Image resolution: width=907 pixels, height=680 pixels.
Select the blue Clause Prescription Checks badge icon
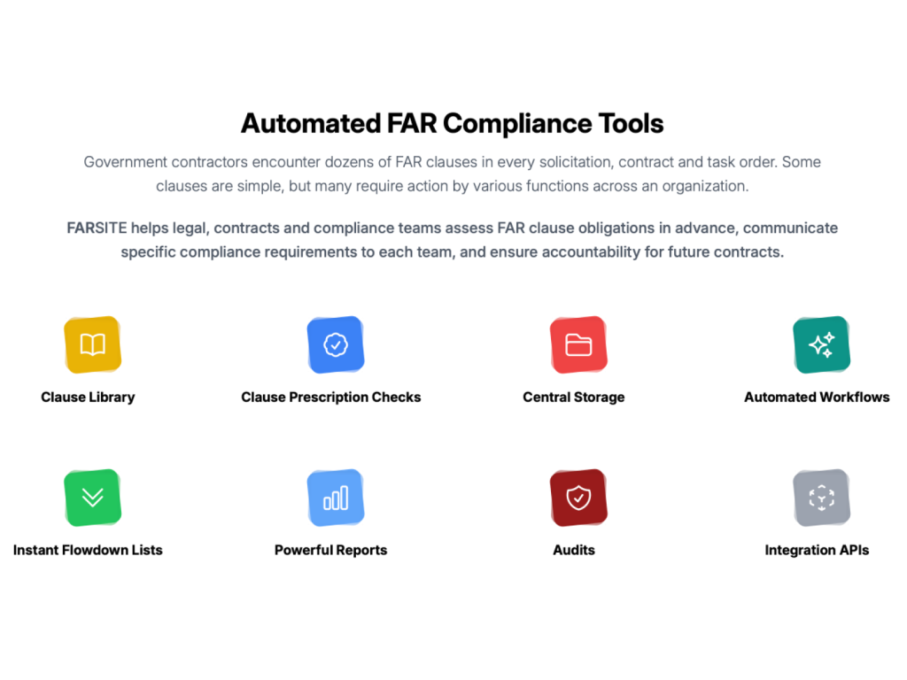click(335, 344)
